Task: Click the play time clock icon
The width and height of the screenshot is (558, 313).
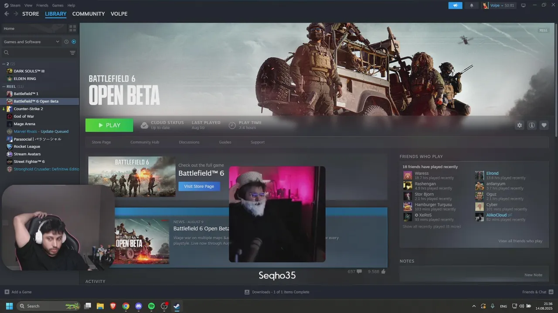Action: click(232, 125)
